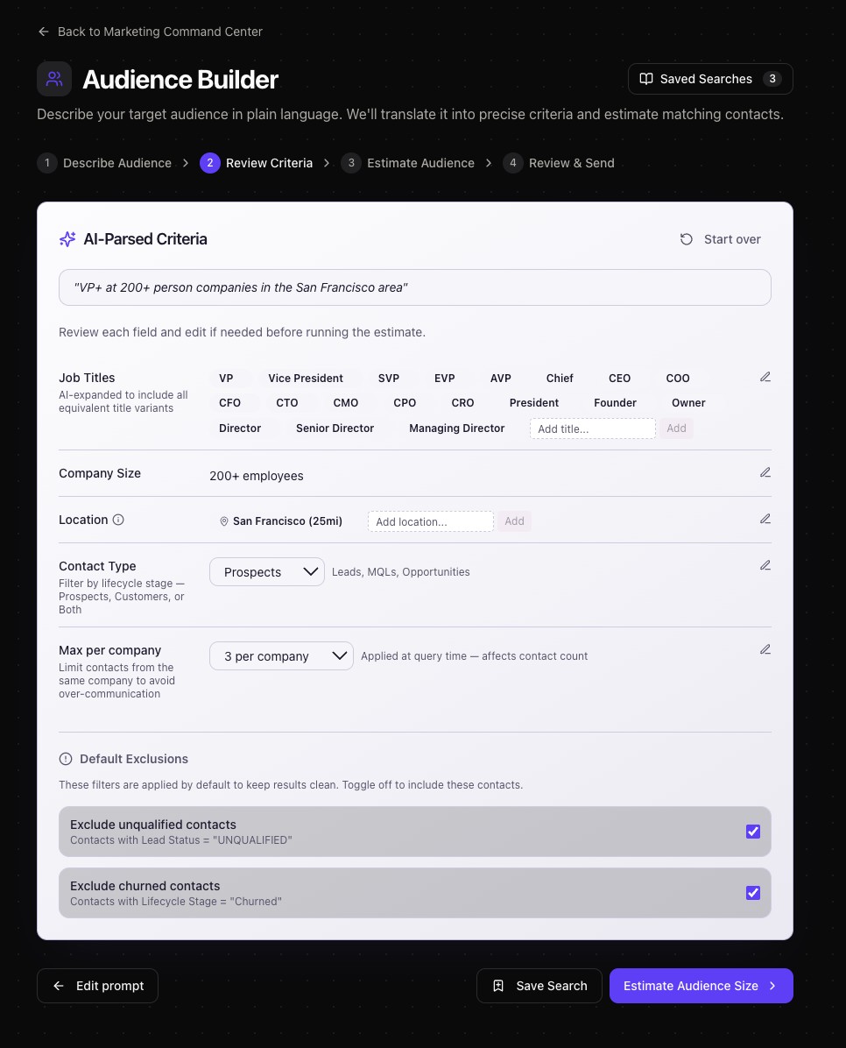Go to step 1 Describe Audience
This screenshot has width=846, height=1048.
(104, 163)
